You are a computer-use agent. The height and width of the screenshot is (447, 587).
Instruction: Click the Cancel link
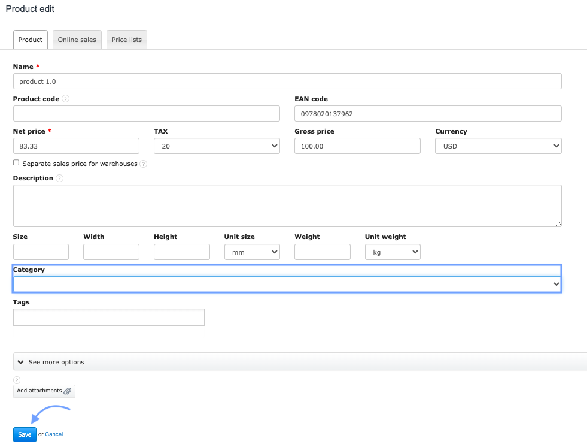coord(54,434)
